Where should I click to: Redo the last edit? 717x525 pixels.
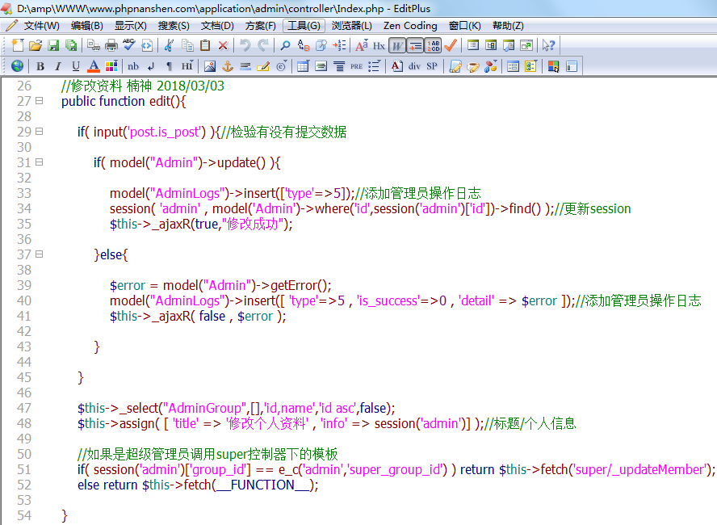coord(263,45)
